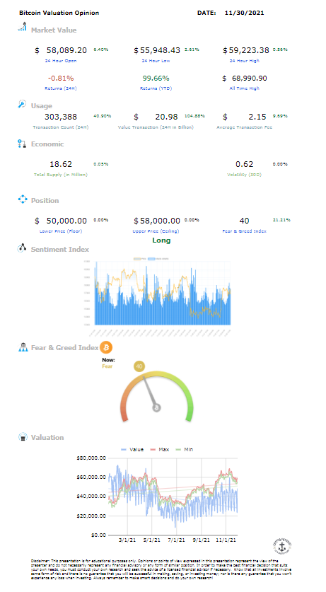Click the Economic section icon

coord(22,144)
